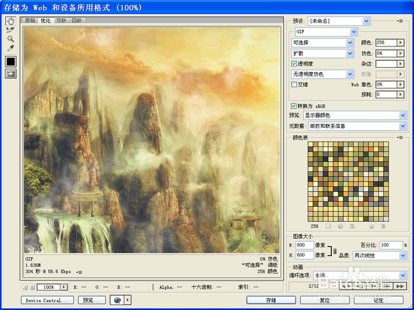414x310 pixels.
Task: Lock selected colors in color table
Action: click(x=352, y=226)
